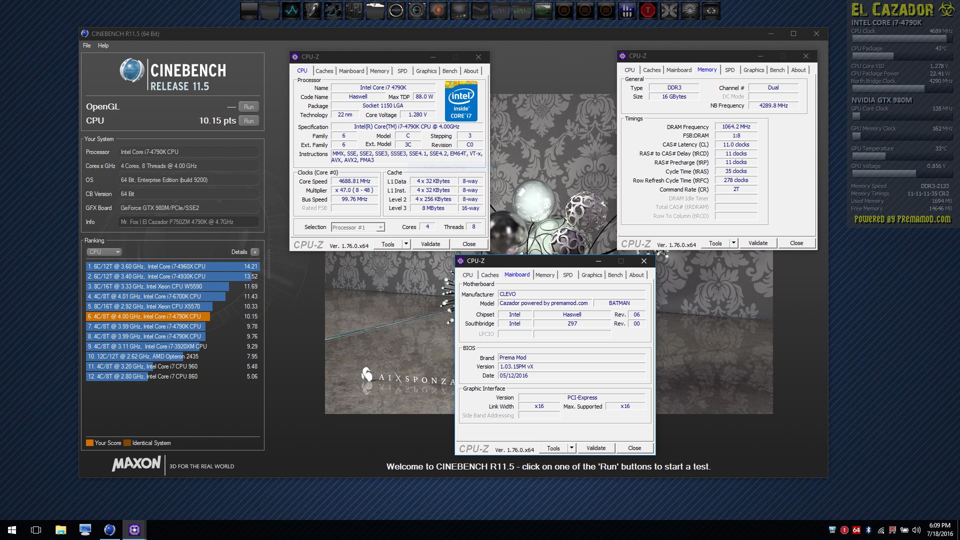Open the NVIDIA dock icon
The width and height of the screenshot is (960, 540).
tap(543, 10)
